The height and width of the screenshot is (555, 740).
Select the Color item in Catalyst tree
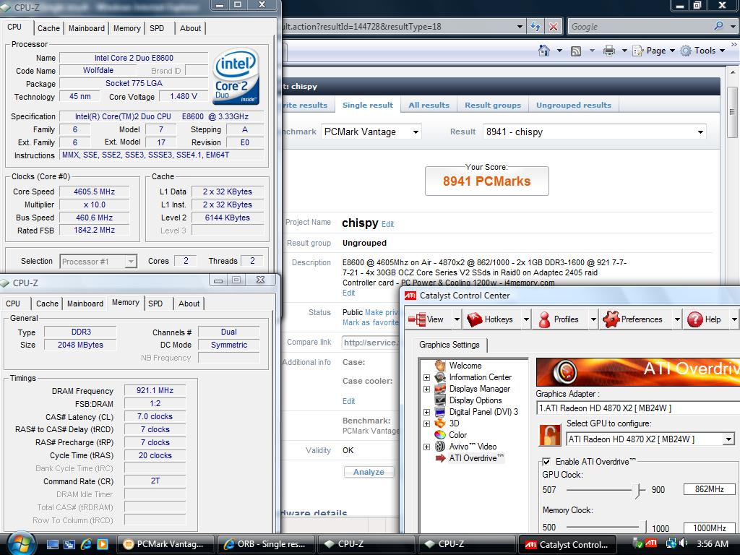point(457,435)
